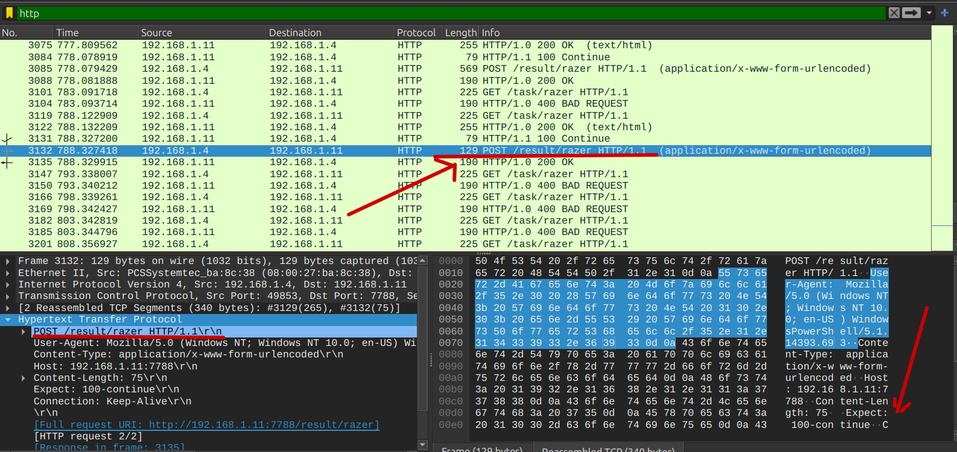
Task: Expand Internet Protocol Version 4 section
Action: pyautogui.click(x=7, y=285)
